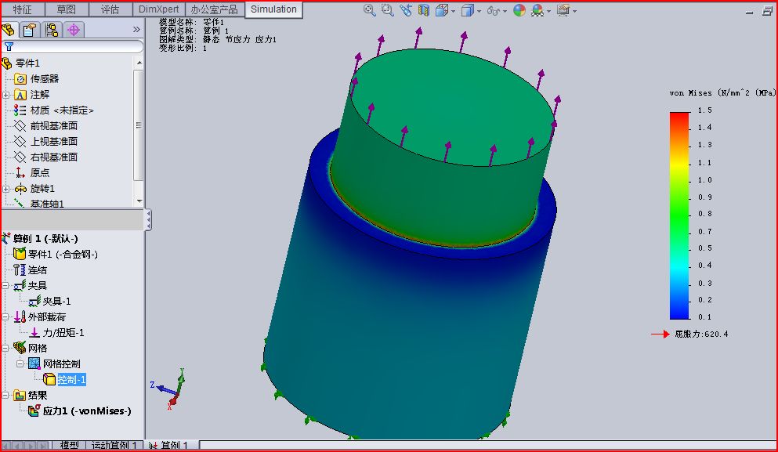
Task: Open the FeatureManager design tree tab
Action: (x=9, y=31)
